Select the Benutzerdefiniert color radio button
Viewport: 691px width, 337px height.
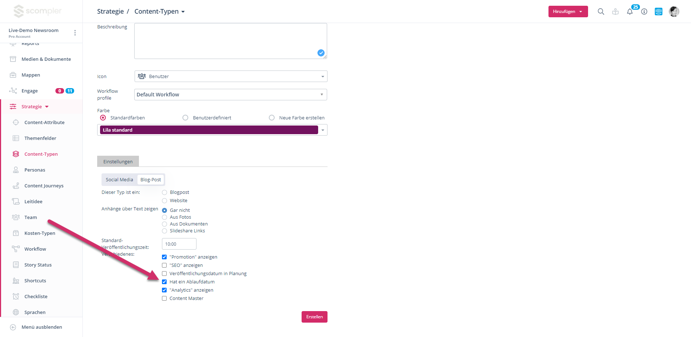click(x=185, y=118)
